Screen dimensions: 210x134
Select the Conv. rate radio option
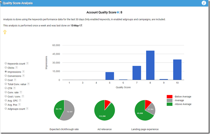click(x=6, y=92)
